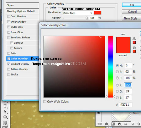Enable the Drop Shadow checkbox
This screenshot has width=141, height=128.
point(8,16)
